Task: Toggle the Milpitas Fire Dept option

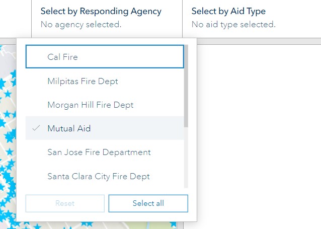Action: (x=105, y=81)
